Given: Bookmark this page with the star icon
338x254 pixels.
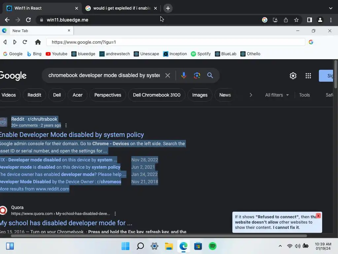Looking at the screenshot, I should [296, 20].
